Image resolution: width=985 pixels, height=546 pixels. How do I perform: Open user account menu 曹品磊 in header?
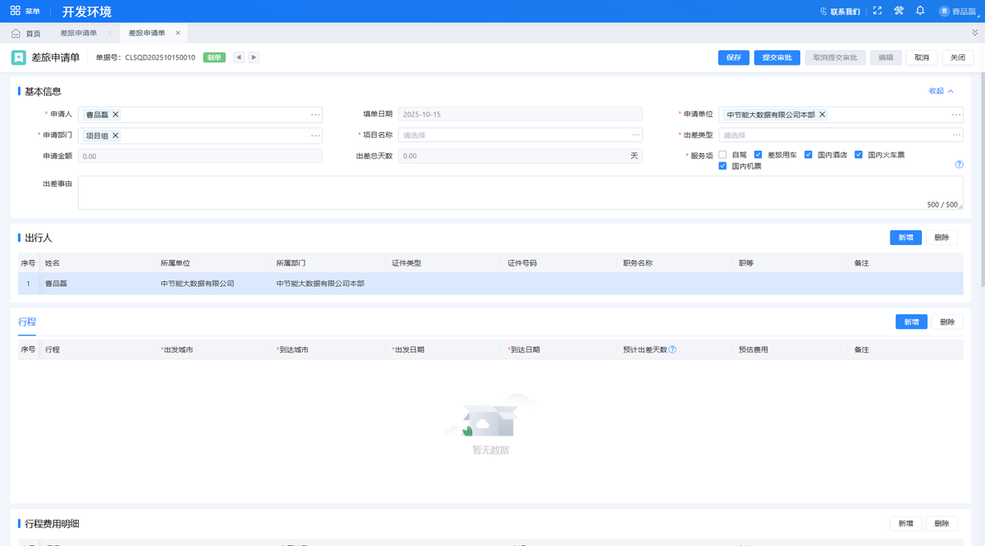click(x=959, y=11)
